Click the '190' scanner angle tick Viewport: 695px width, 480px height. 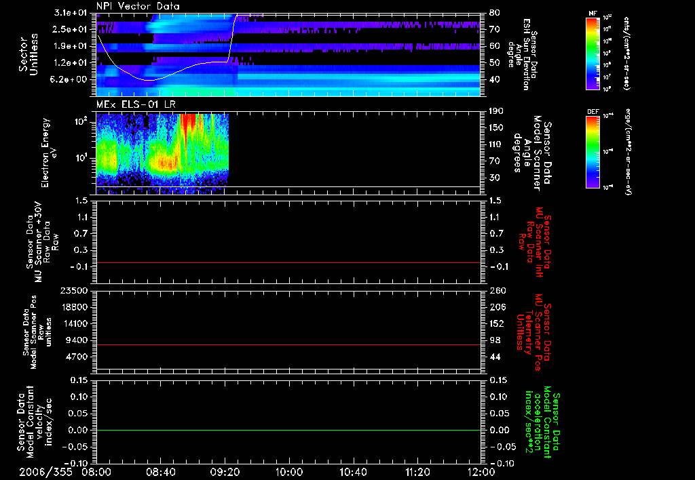tap(496, 111)
